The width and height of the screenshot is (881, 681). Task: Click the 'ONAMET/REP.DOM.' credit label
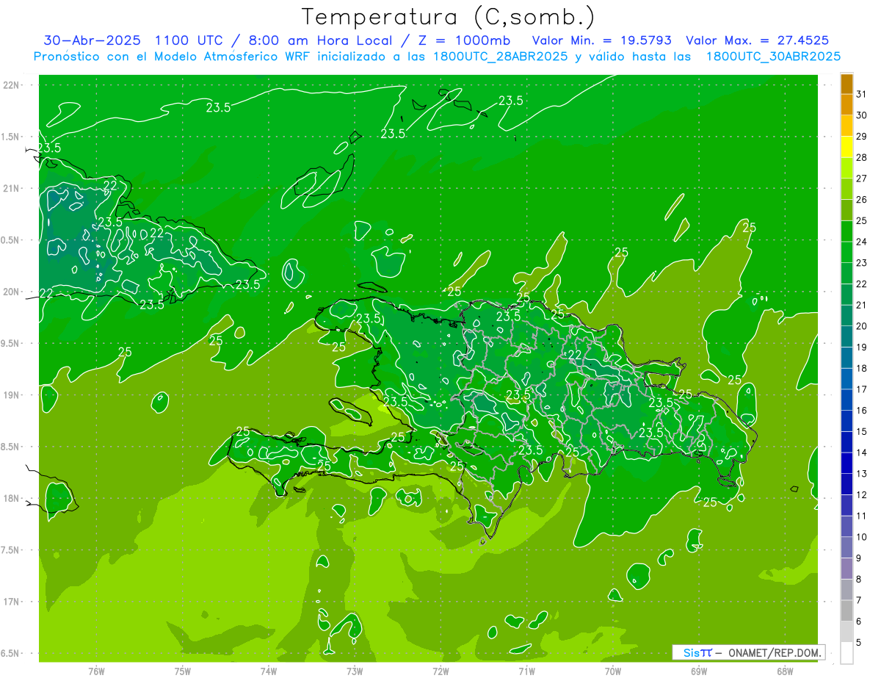(775, 652)
